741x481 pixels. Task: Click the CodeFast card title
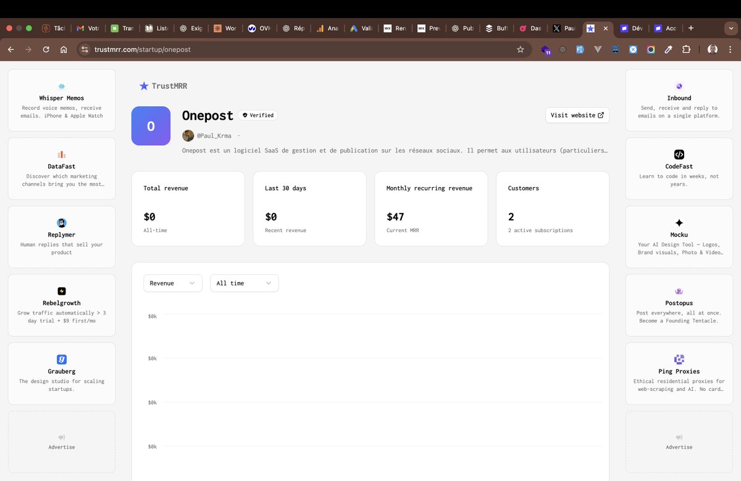[x=679, y=167]
